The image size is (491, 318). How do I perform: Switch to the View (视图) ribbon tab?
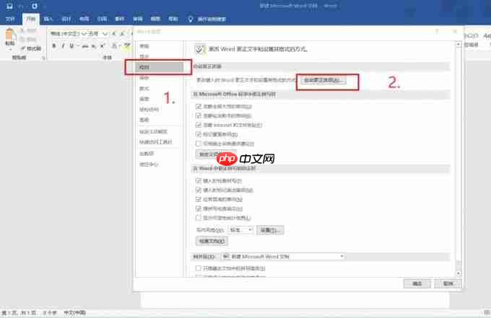point(156,19)
